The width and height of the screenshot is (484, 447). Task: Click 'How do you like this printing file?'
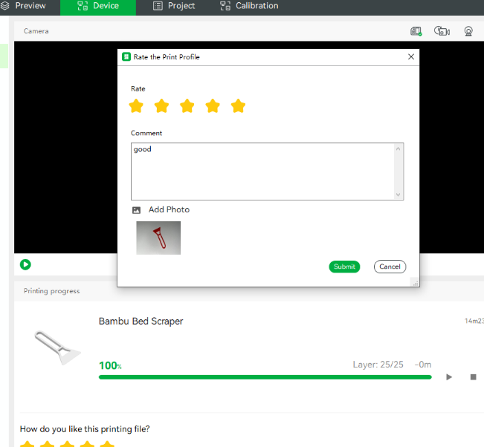[85, 429]
